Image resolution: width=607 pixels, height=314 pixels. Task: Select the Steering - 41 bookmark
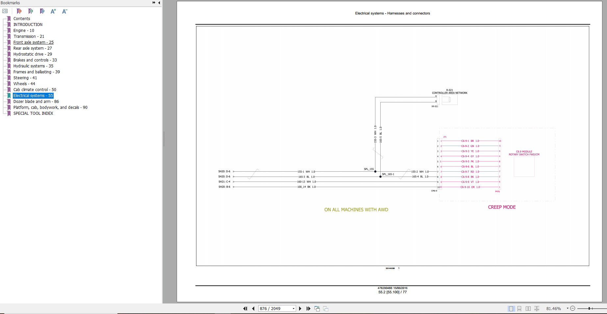(x=25, y=78)
